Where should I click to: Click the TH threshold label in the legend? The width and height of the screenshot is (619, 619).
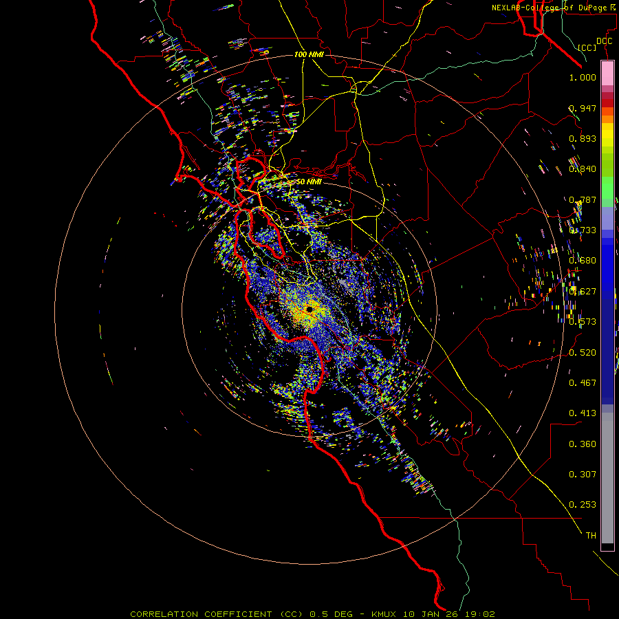click(591, 536)
